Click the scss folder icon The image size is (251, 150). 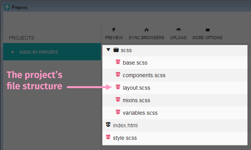116,50
